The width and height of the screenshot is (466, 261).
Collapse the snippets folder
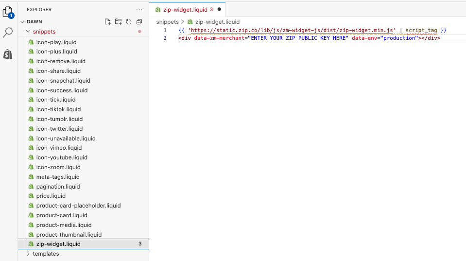(x=28, y=32)
